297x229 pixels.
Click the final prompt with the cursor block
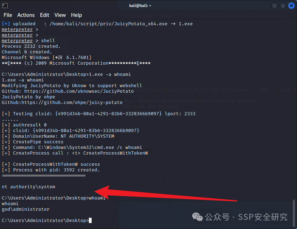(47, 221)
